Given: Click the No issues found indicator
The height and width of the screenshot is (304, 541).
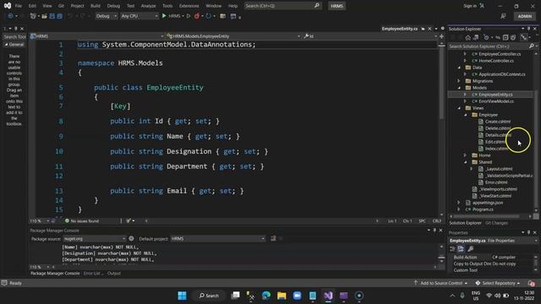Looking at the screenshot, I should coord(82,221).
